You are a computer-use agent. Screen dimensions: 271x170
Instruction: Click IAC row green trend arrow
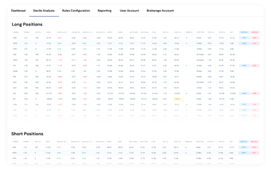(x=187, y=93)
